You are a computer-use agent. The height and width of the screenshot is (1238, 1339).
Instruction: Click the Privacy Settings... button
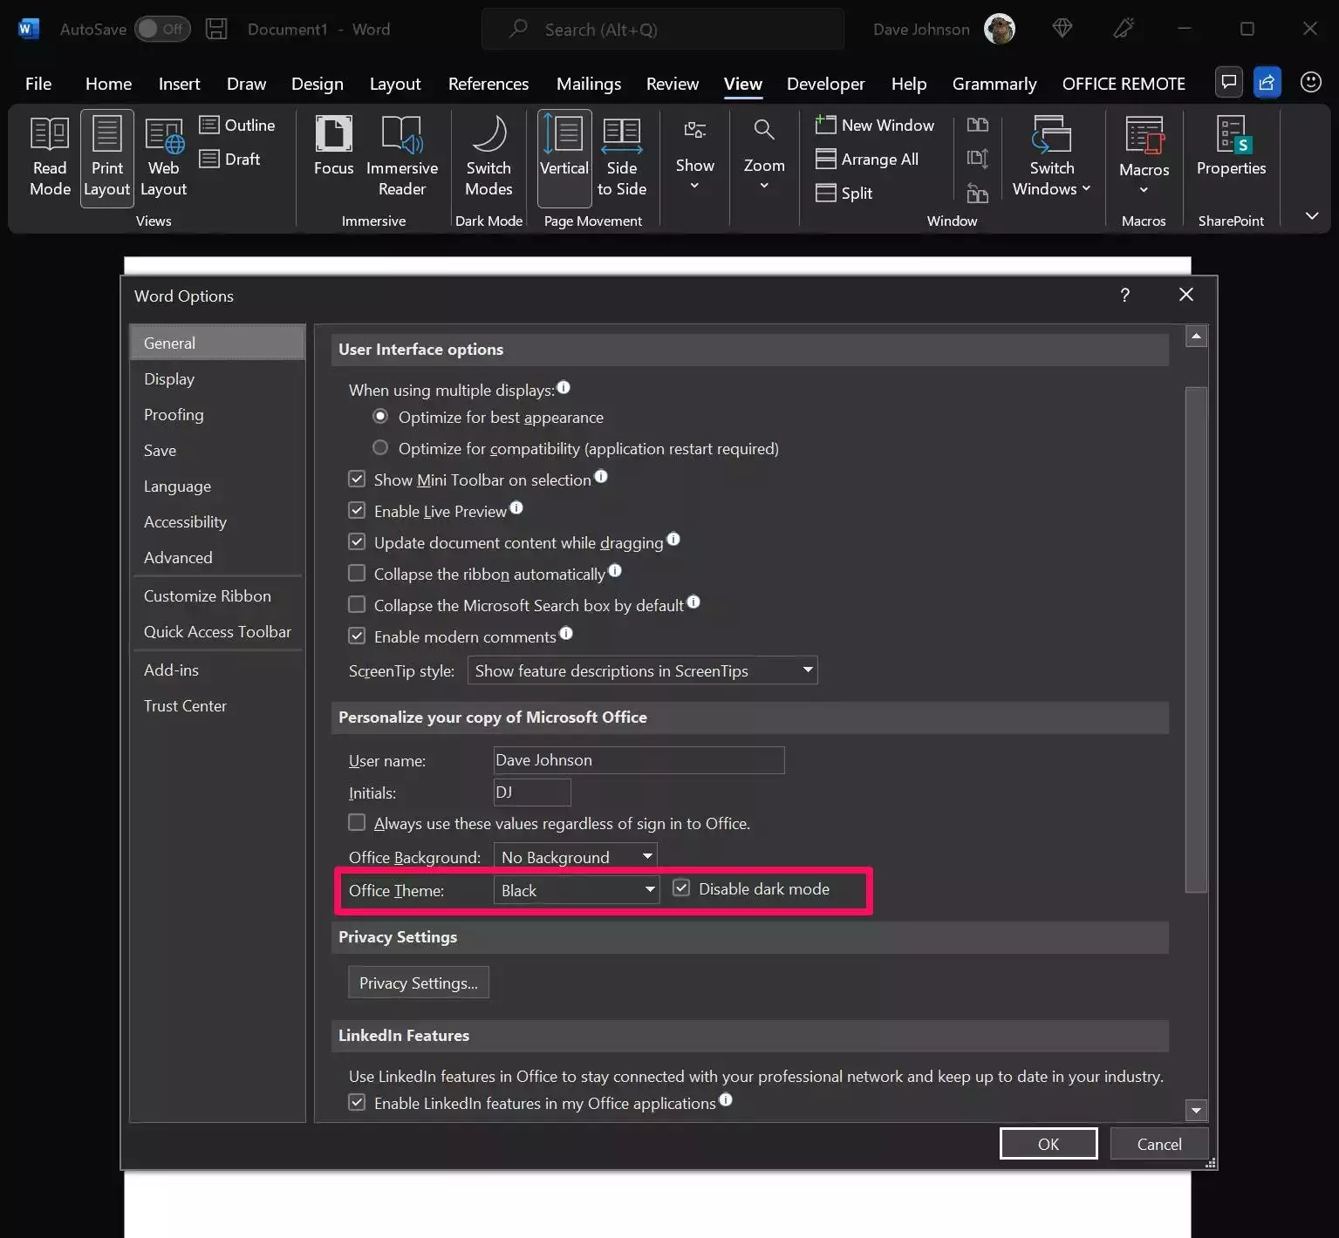coord(418,983)
